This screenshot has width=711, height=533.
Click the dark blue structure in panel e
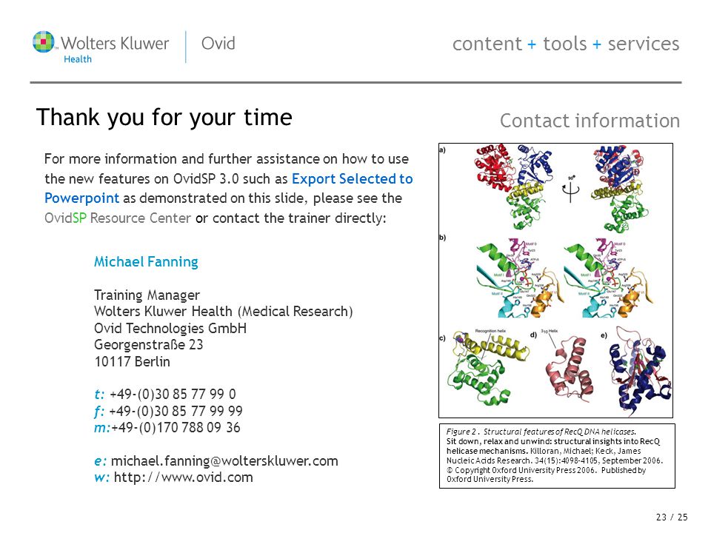coord(639,371)
